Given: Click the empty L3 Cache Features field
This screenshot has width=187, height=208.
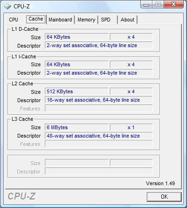Looking at the screenshot, I should coord(99,144).
